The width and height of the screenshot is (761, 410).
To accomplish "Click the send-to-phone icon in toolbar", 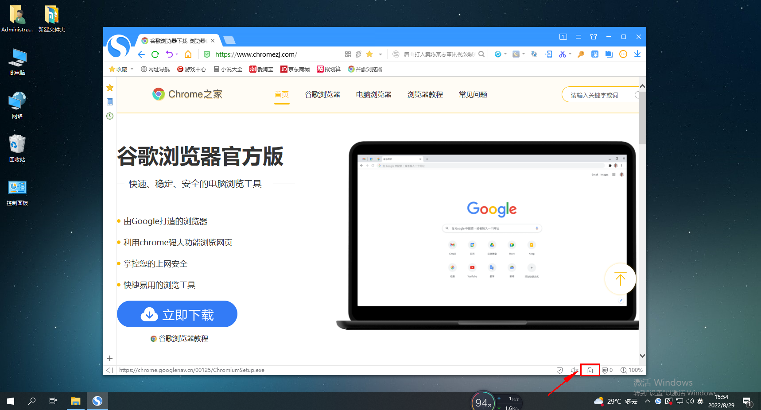I will pos(549,54).
